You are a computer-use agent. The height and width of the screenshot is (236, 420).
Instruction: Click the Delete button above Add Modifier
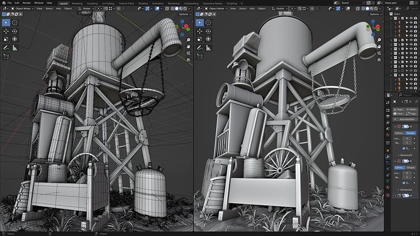[411, 109]
